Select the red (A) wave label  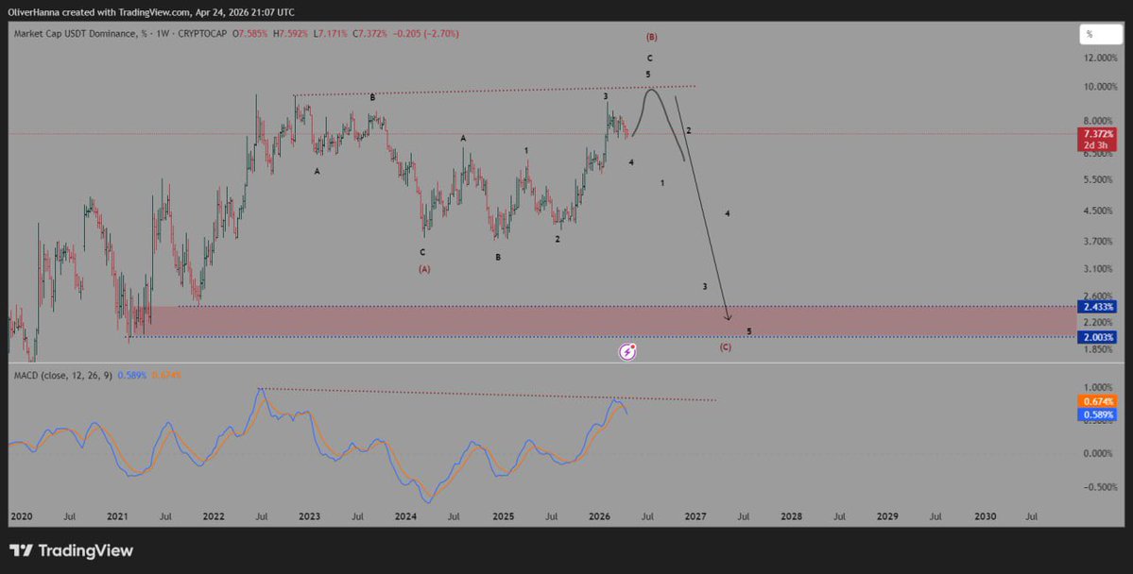424,269
